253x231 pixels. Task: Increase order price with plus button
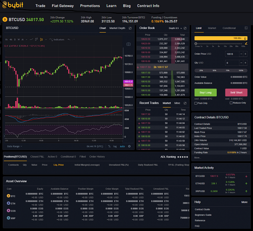click(x=245, y=54)
